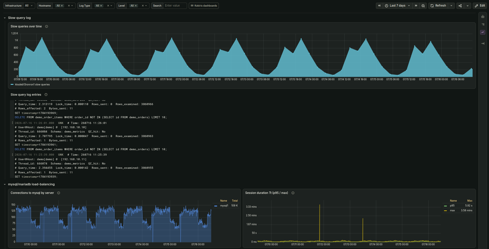Focus the Search 'Enter value' input field
Screen dimensions: 489x249
[175, 6]
